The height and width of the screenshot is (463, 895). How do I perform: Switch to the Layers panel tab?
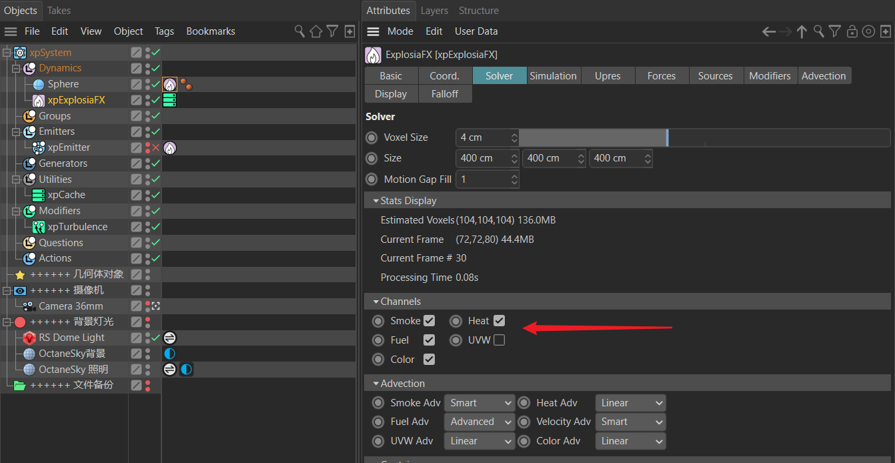[434, 11]
